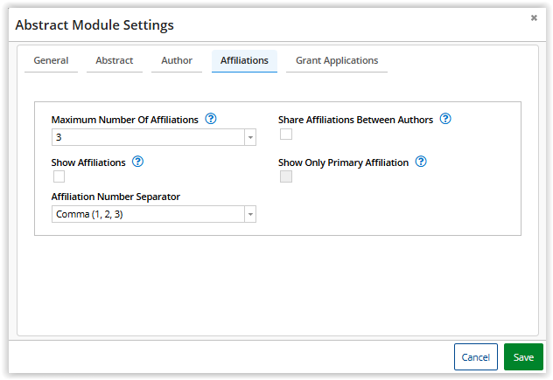The height and width of the screenshot is (380, 553).
Task: Enable Share Affiliations Between Authors checkbox
Action: tap(286, 135)
